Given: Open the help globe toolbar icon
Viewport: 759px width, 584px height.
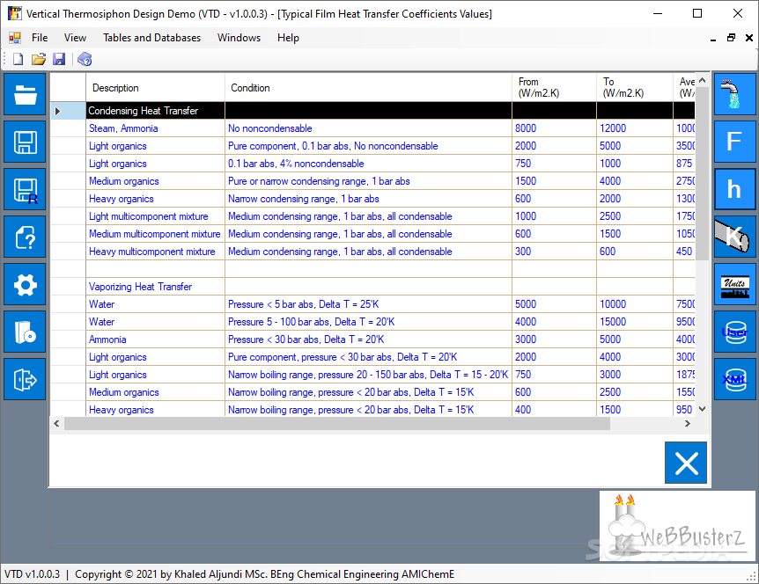Looking at the screenshot, I should click(85, 59).
